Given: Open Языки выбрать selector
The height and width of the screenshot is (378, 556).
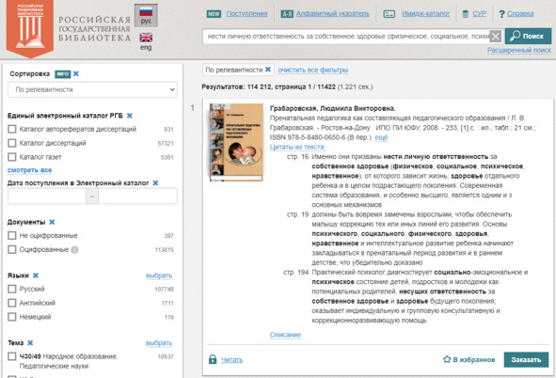Looking at the screenshot, I should (159, 276).
